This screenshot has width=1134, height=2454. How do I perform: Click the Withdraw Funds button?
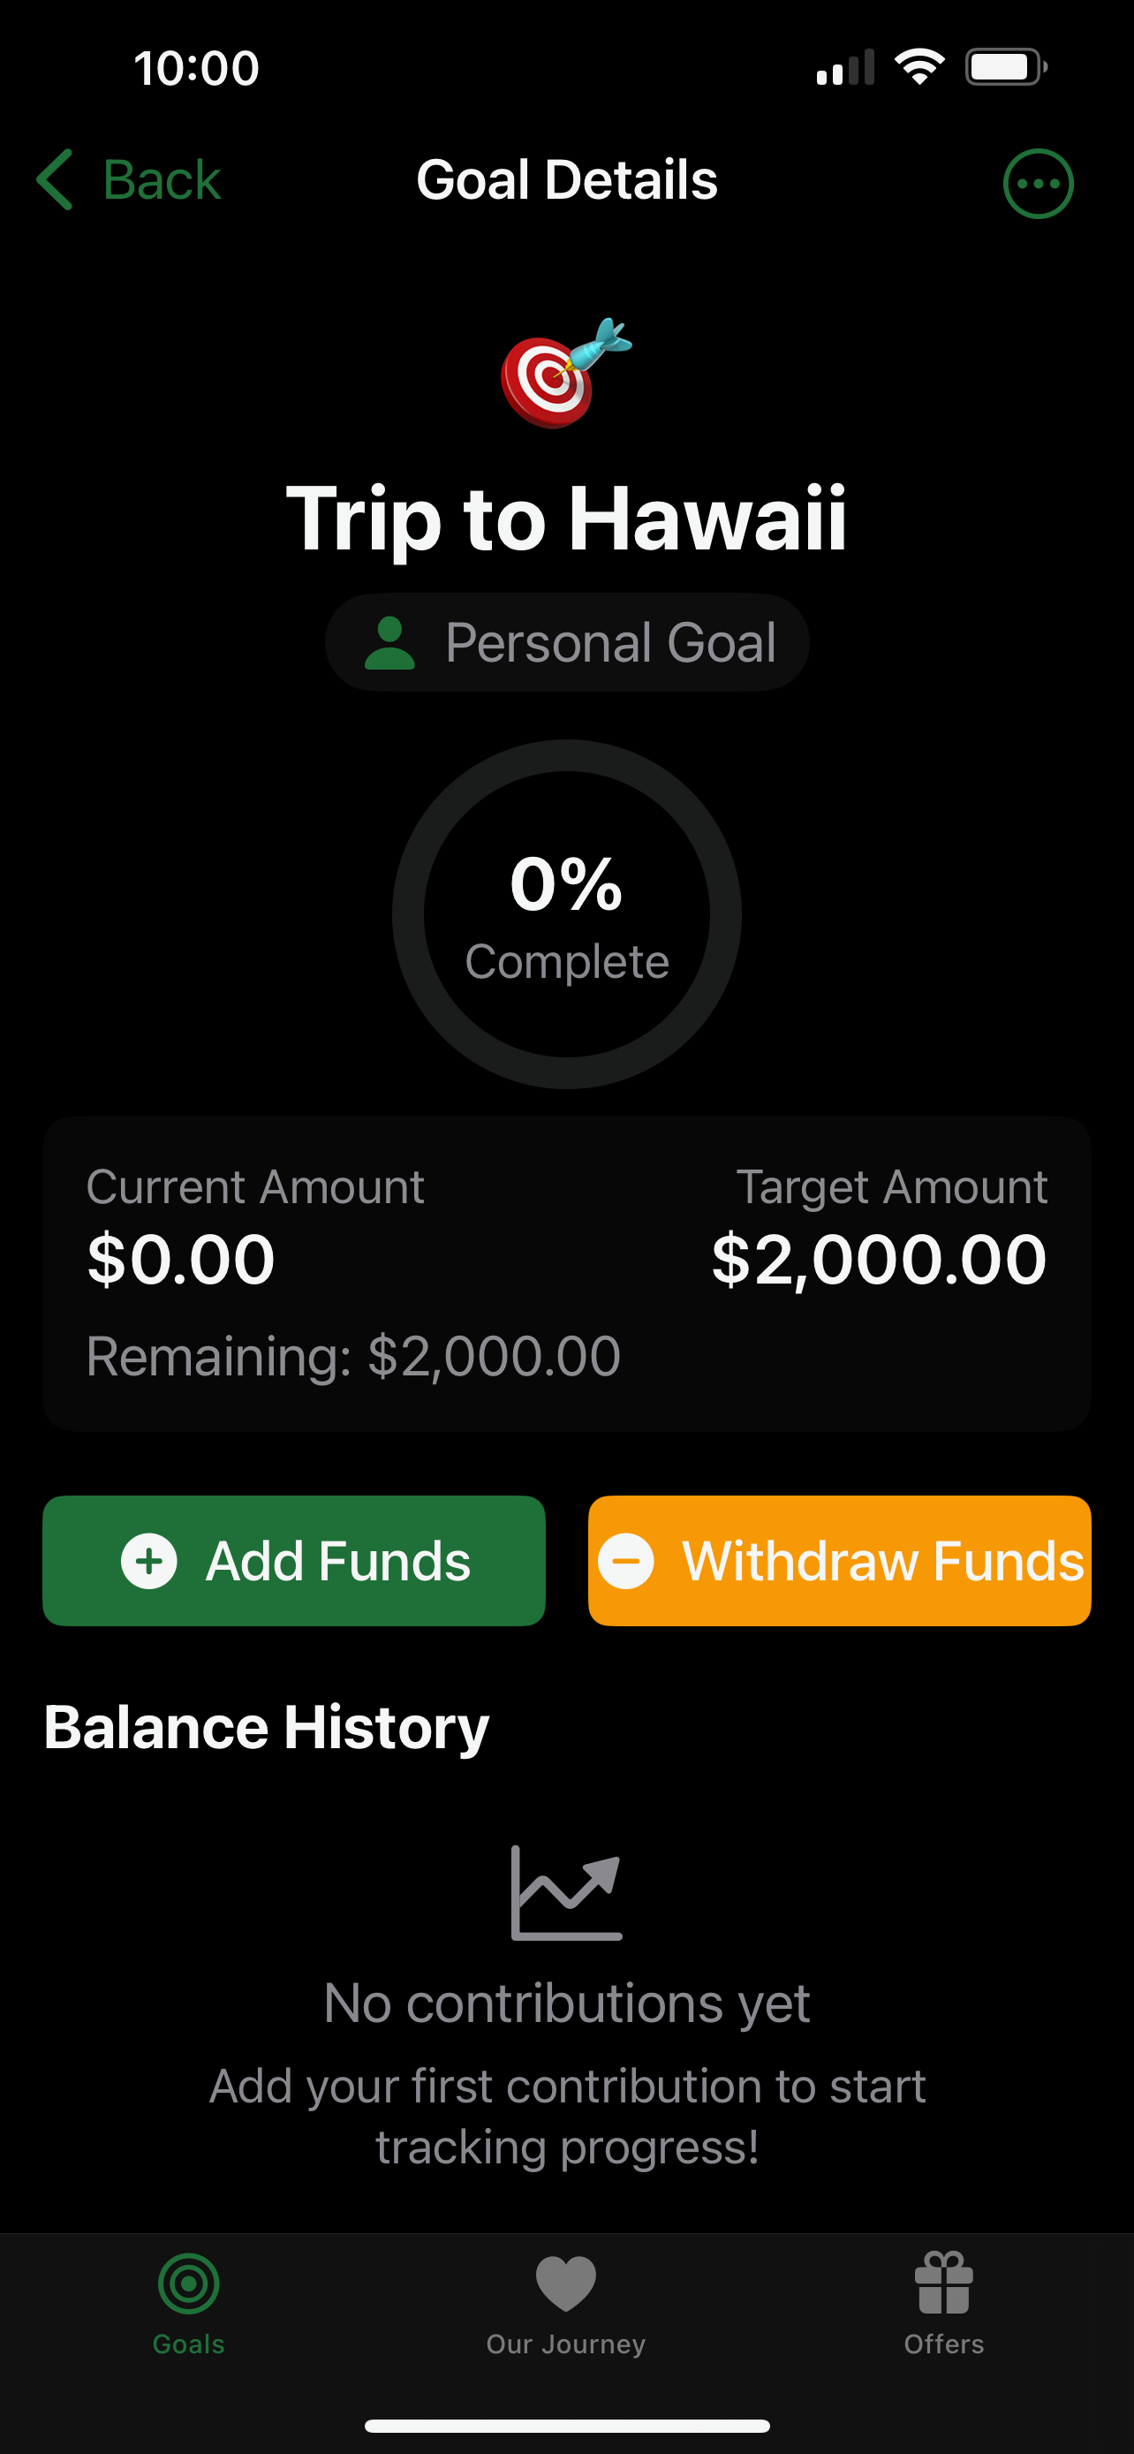(840, 1560)
